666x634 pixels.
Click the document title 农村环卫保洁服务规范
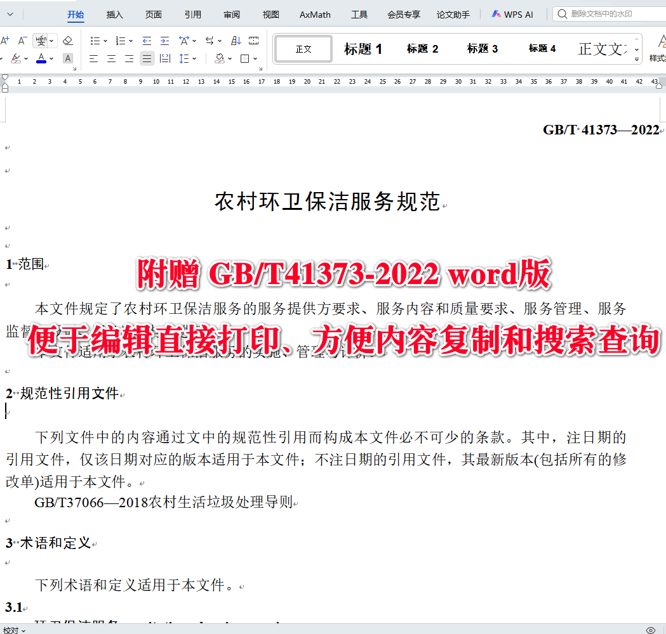click(x=327, y=202)
